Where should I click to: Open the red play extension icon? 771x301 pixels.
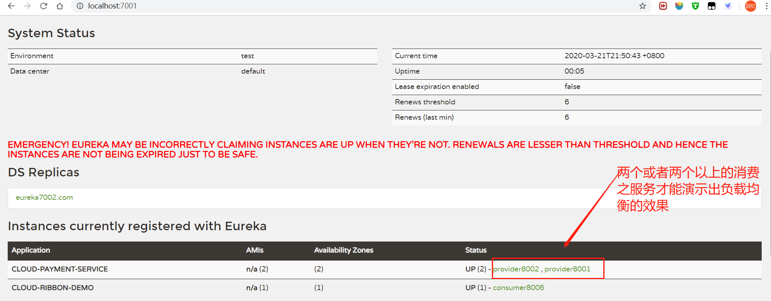click(663, 6)
